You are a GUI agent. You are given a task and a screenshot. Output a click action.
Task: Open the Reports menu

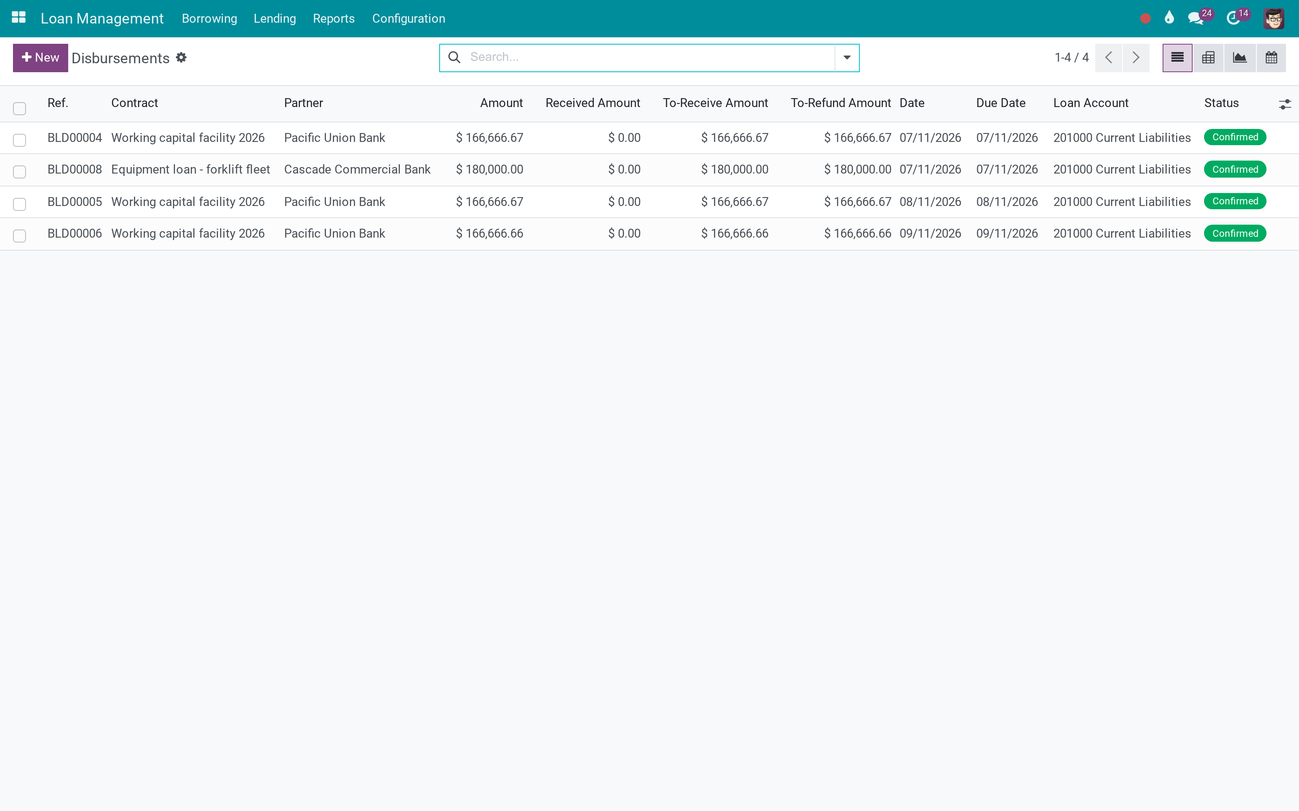click(x=333, y=19)
